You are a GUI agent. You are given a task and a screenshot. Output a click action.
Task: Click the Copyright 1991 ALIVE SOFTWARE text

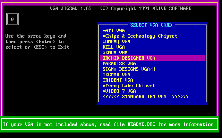[146, 8]
